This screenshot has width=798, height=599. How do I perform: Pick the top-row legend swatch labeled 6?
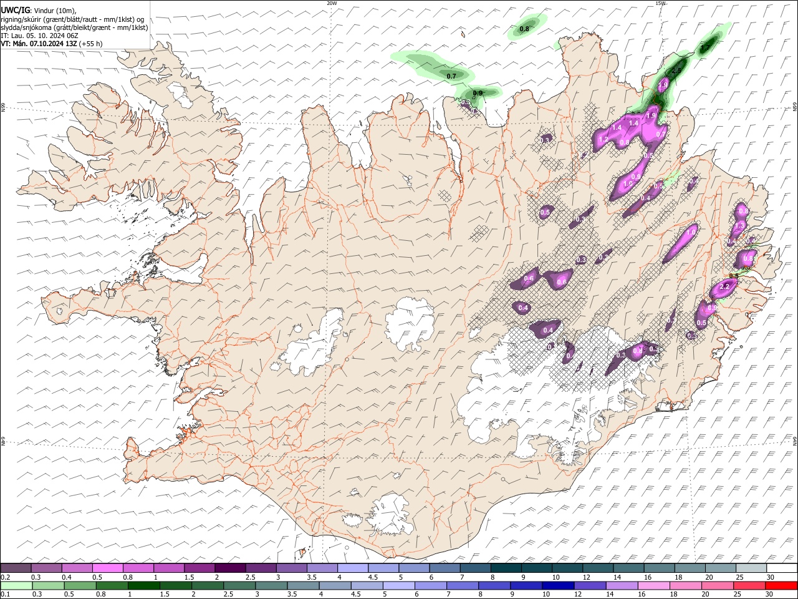coord(445,568)
